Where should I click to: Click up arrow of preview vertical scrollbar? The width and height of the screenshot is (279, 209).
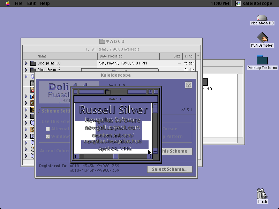tap(155, 105)
